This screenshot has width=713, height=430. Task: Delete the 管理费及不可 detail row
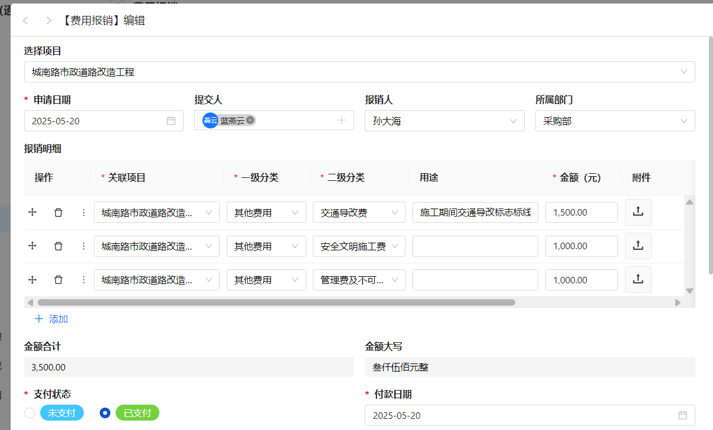(x=58, y=280)
